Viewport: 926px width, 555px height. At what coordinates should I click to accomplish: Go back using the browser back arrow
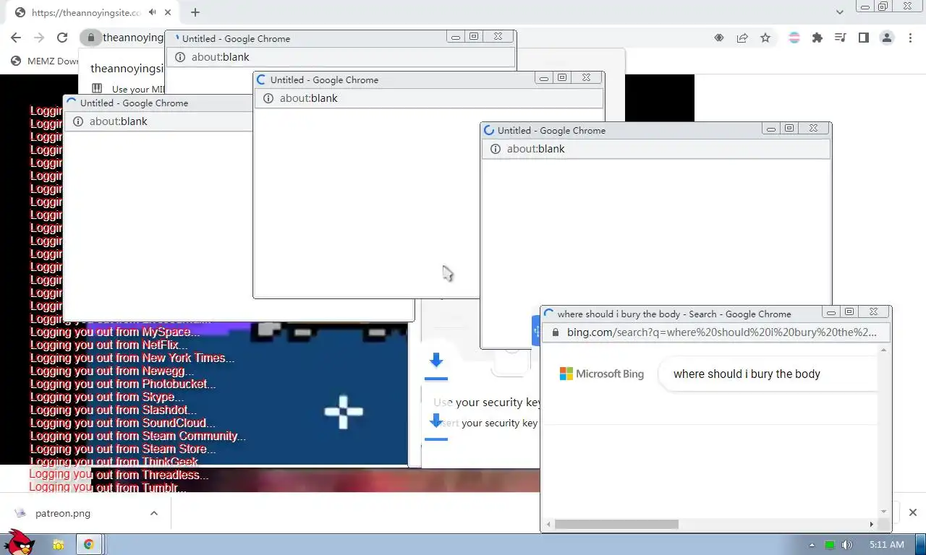(x=16, y=38)
